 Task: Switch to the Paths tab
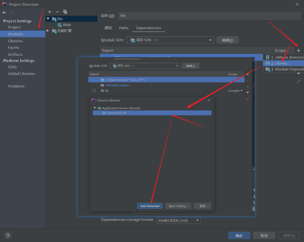coord(124,28)
